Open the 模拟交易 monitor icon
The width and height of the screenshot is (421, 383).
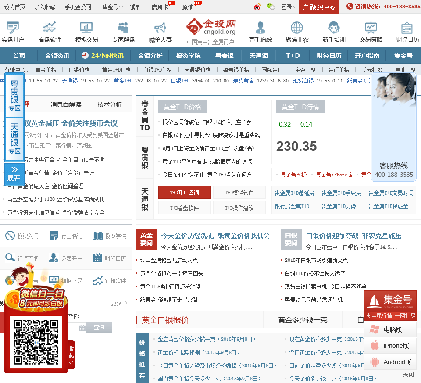(86, 27)
